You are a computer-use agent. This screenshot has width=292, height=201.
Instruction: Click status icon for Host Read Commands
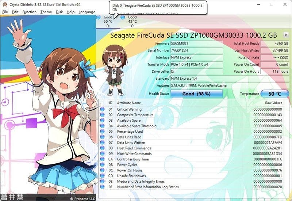click(102, 148)
